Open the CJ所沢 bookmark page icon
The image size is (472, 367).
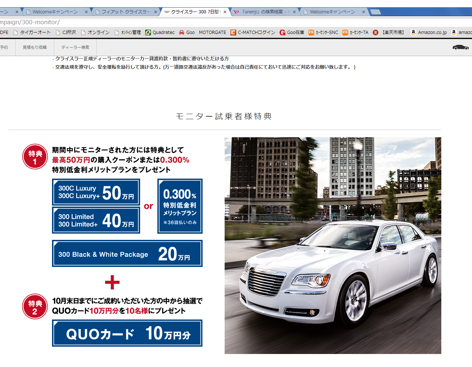(x=58, y=33)
